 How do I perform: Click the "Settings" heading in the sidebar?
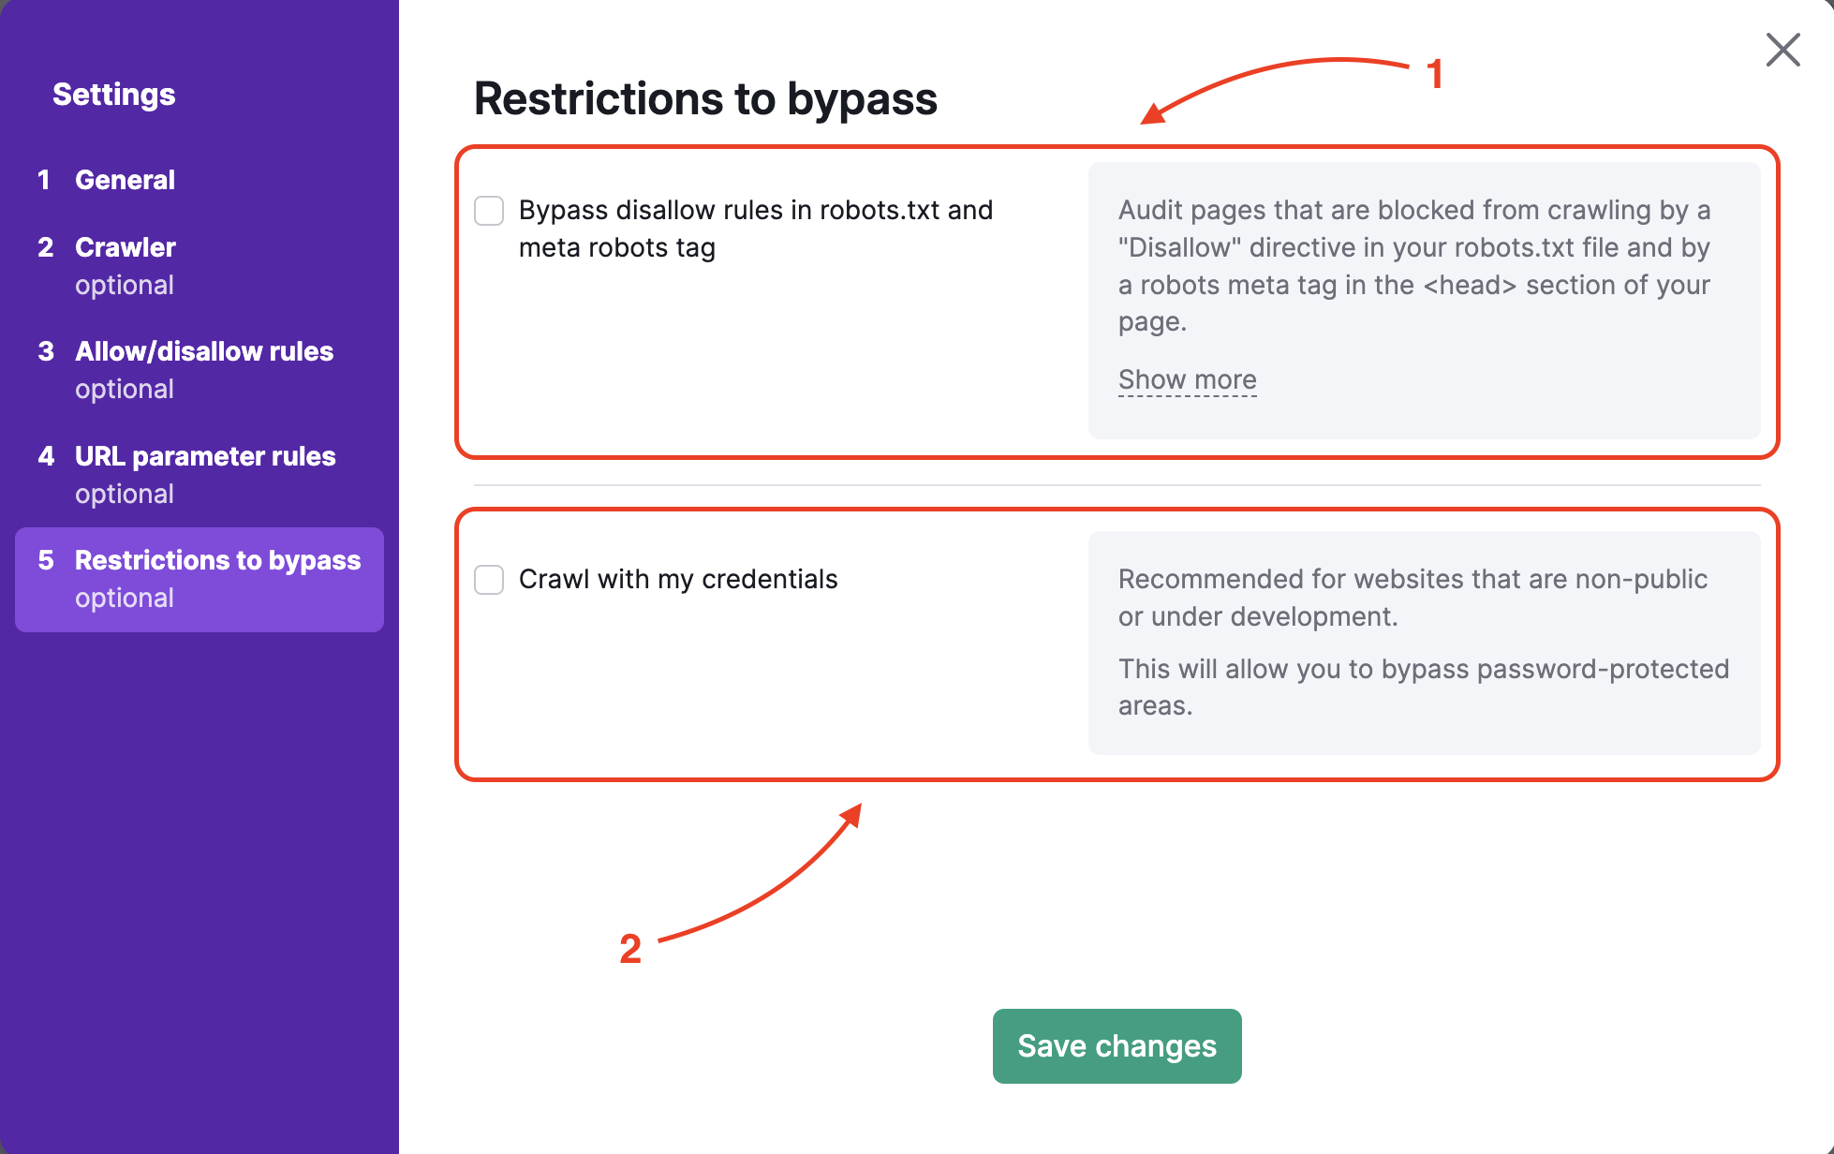pyautogui.click(x=113, y=94)
